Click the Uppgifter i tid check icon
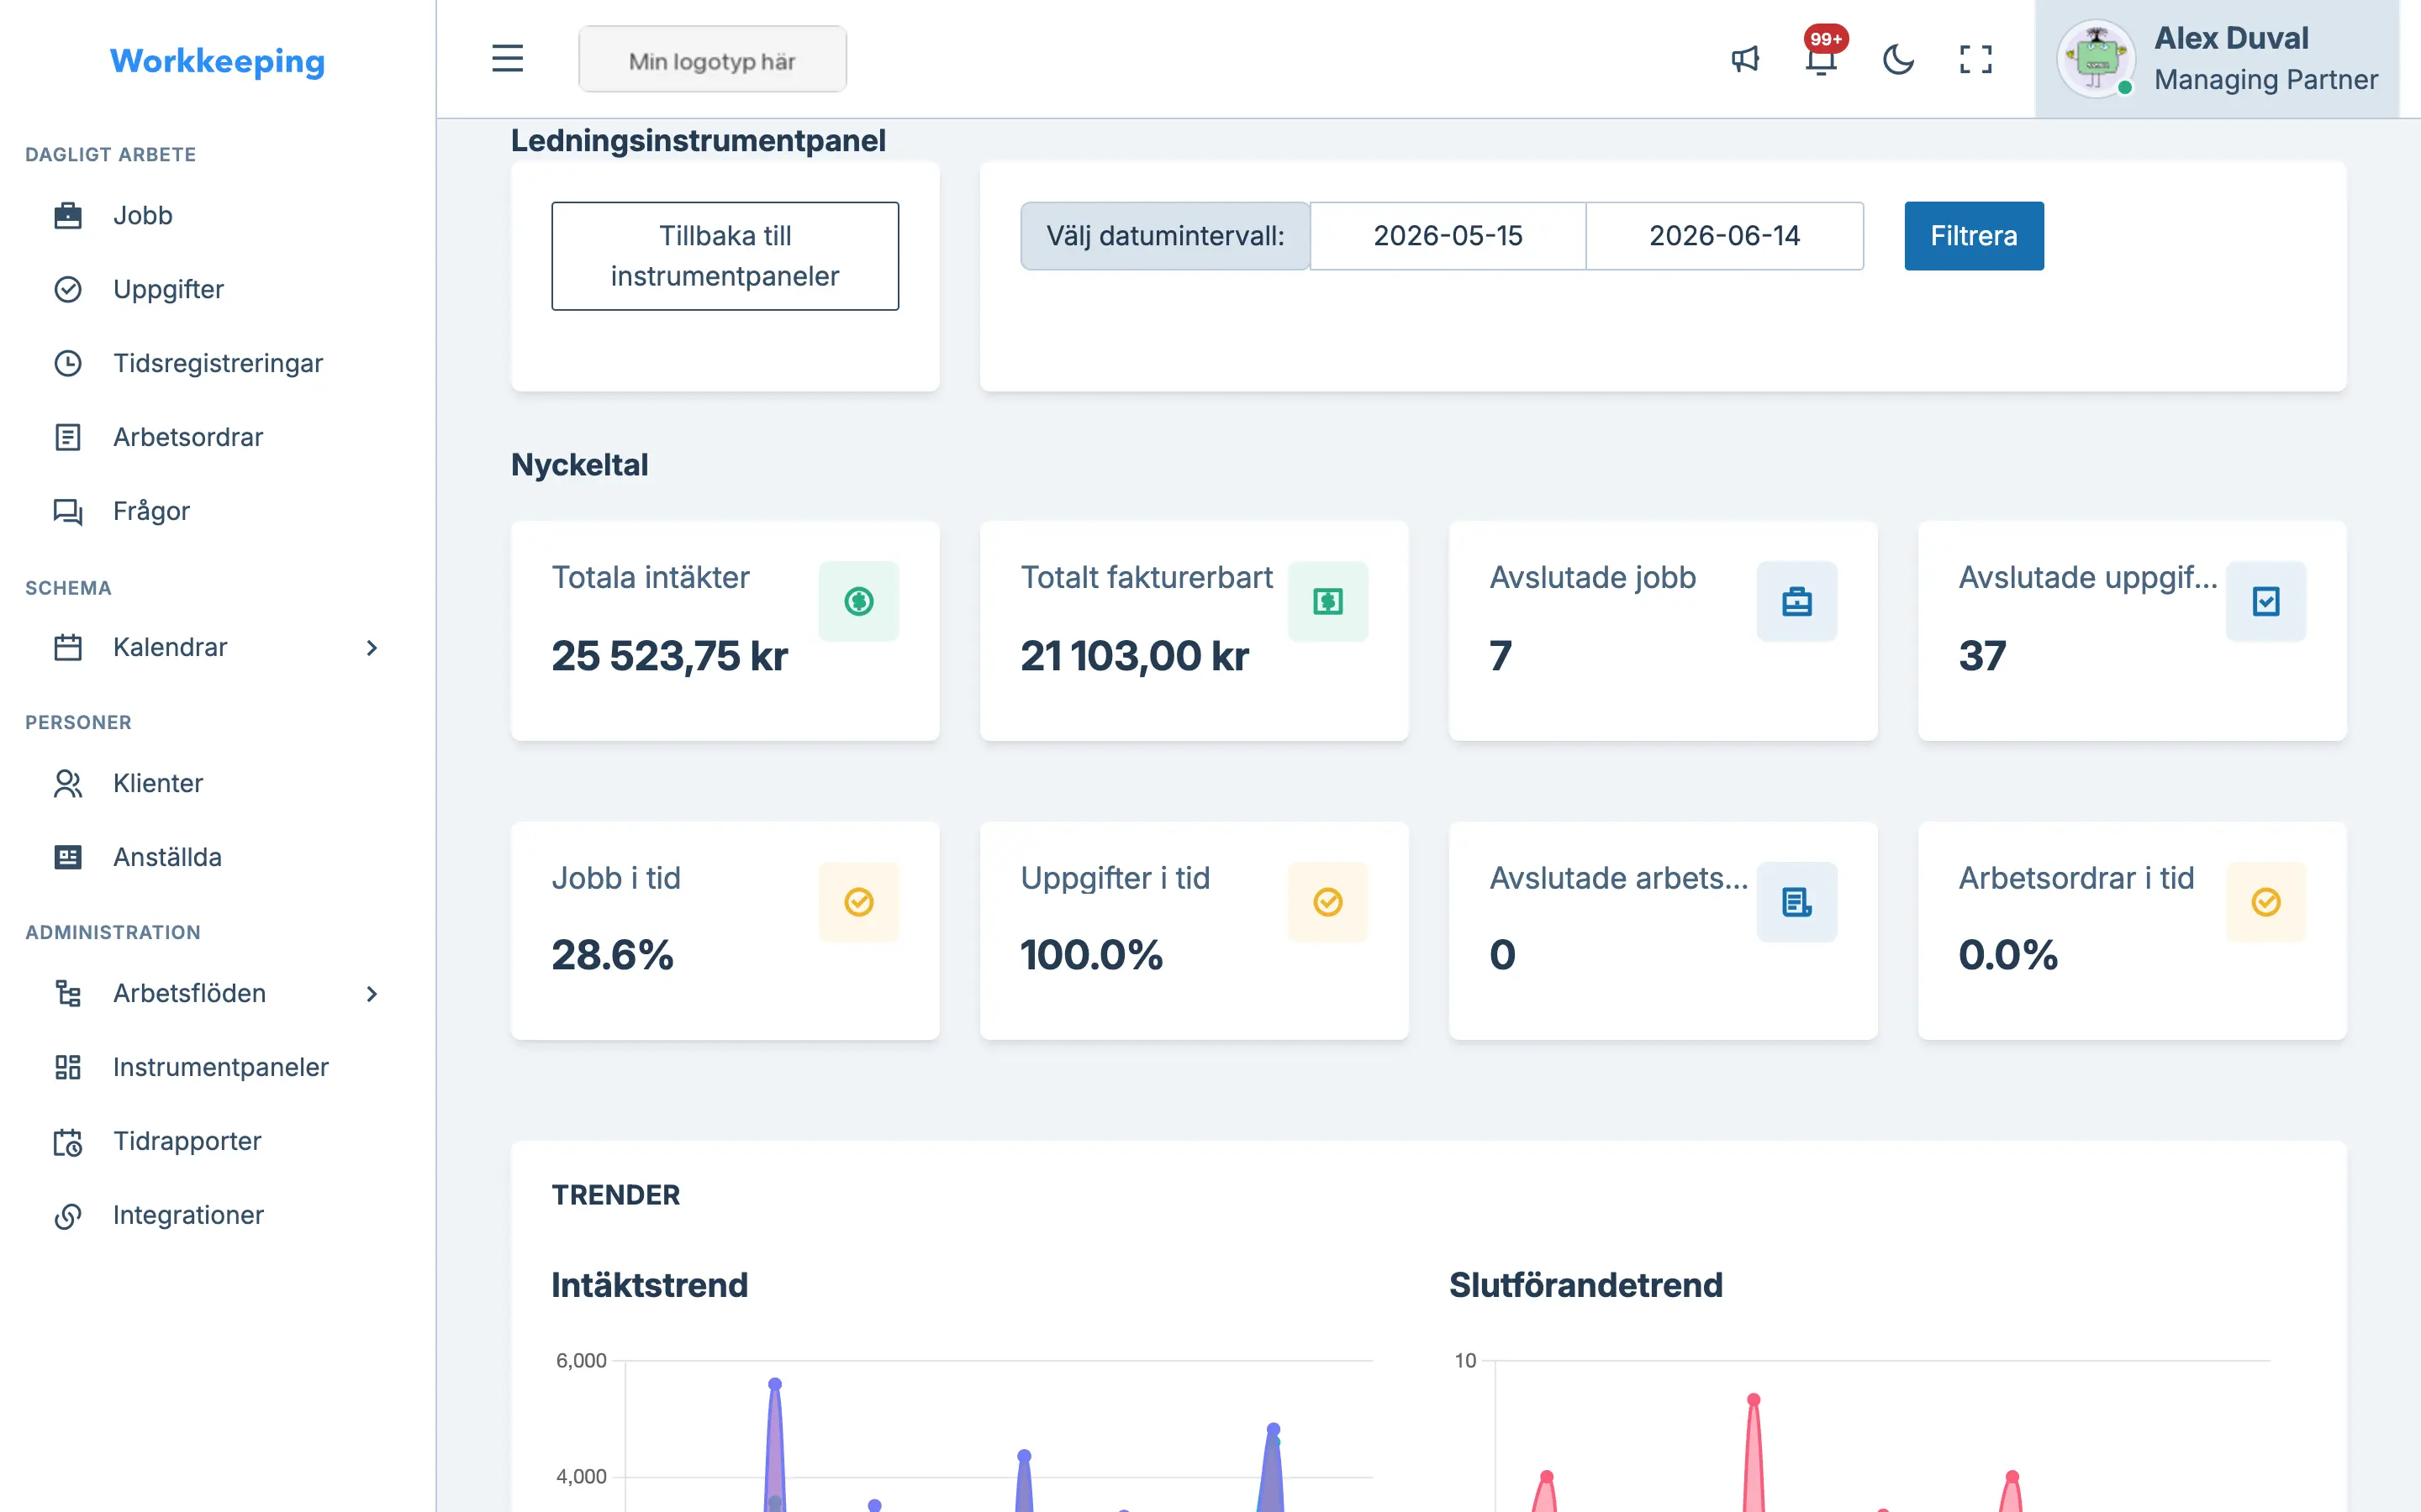The width and height of the screenshot is (2421, 1512). [1327, 902]
